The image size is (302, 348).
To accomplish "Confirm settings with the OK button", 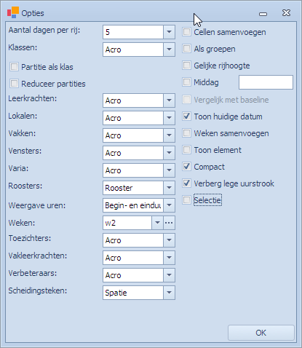I will [x=261, y=333].
